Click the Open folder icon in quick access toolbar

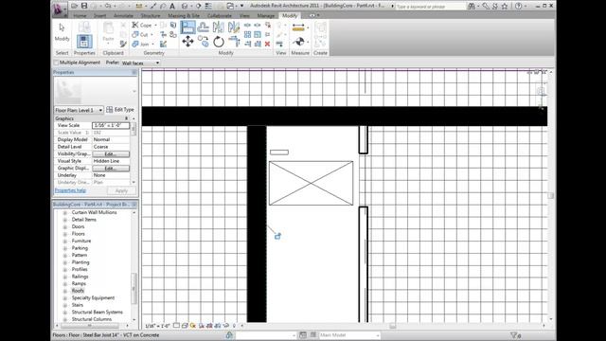(74, 6)
